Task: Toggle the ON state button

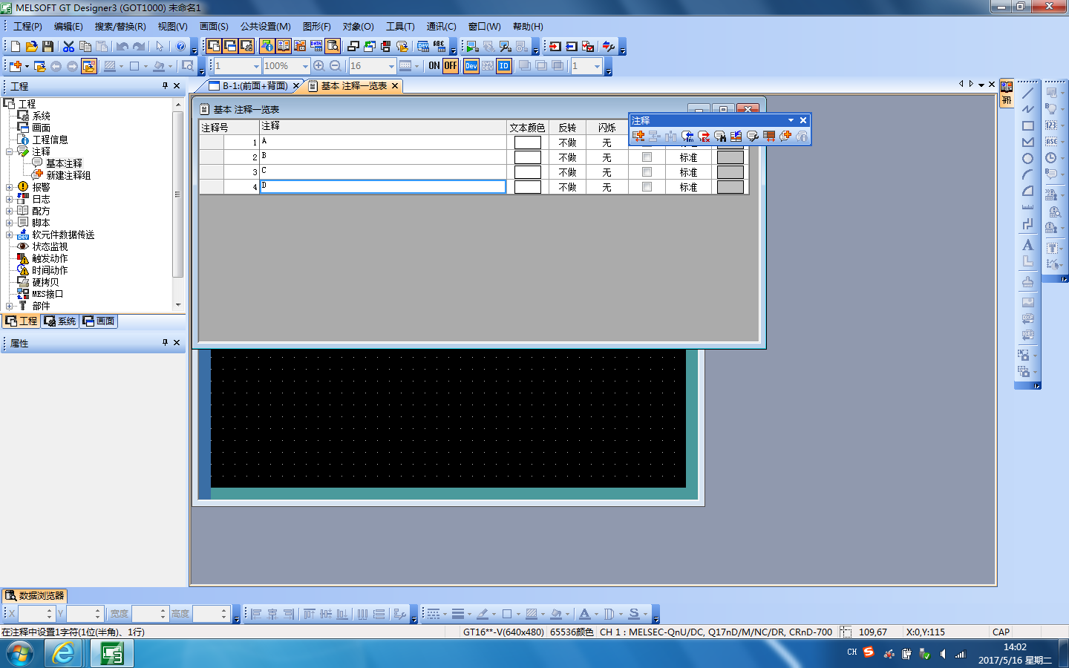Action: pos(434,66)
